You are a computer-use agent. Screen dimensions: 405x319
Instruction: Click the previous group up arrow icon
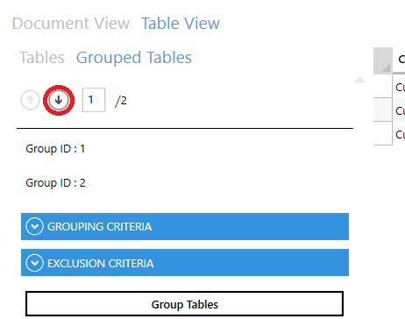(x=30, y=100)
